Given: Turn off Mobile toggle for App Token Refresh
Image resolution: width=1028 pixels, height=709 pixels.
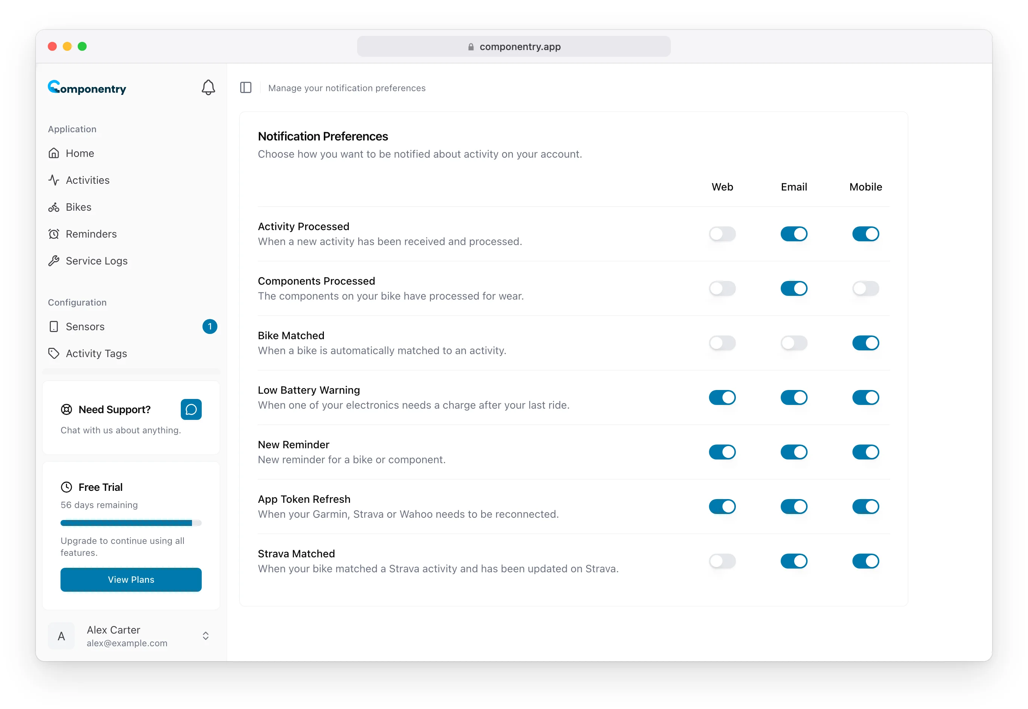Looking at the screenshot, I should pos(866,507).
